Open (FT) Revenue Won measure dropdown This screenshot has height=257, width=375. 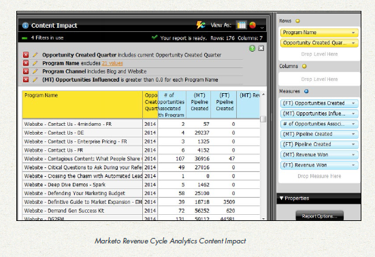point(353,165)
